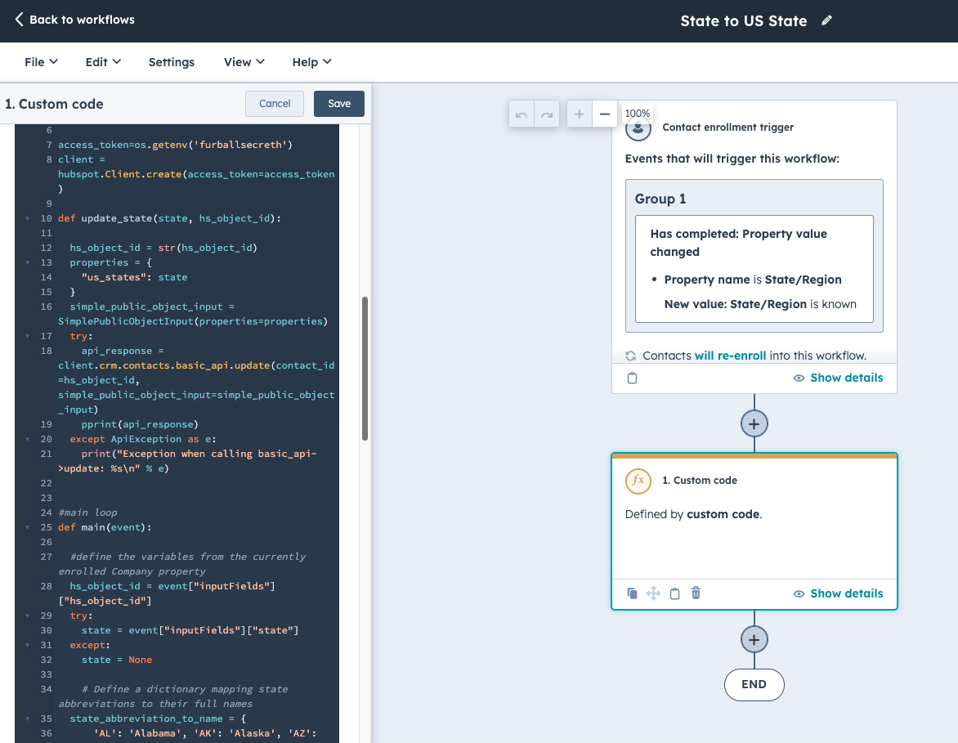Zoom out on the workflow canvas
Image resolution: width=958 pixels, height=743 pixels.
coord(605,114)
